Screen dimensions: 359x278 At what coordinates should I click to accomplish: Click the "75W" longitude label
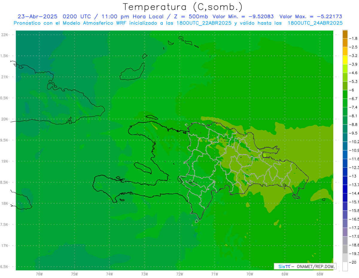(x=74, y=274)
